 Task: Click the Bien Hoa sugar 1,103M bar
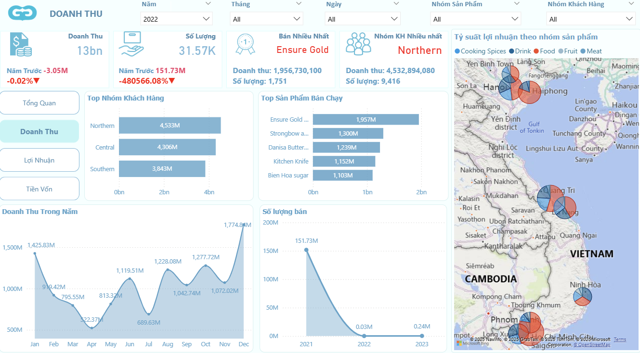(x=343, y=175)
